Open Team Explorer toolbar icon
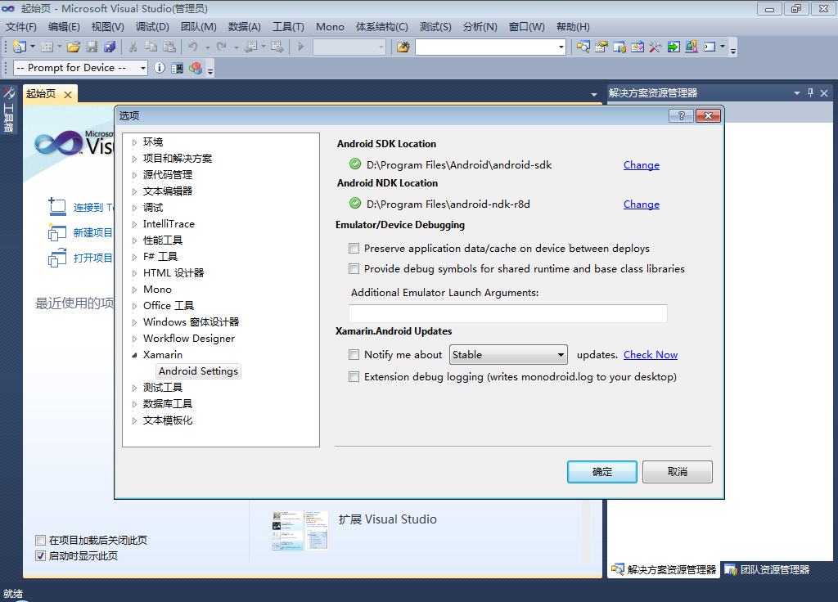The width and height of the screenshot is (838, 602). (x=619, y=47)
